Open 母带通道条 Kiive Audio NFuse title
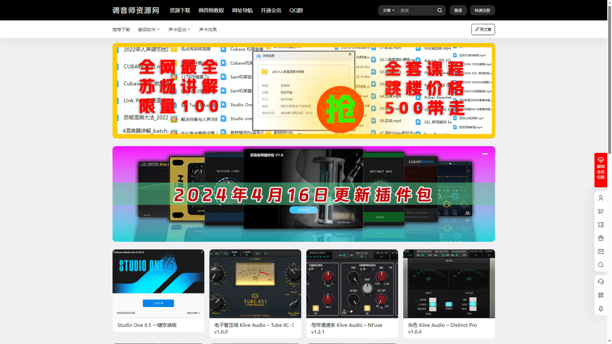612x344 pixels. click(347, 328)
